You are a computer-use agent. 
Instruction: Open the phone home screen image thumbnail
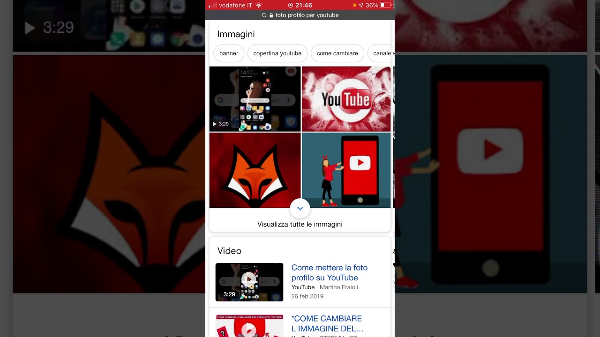(255, 99)
